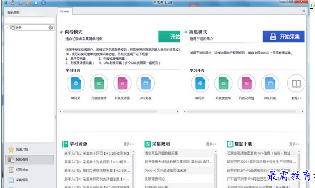This screenshot has height=188, width=315.
Task: Open 更多>> link for 采集规则
Action: [211, 144]
